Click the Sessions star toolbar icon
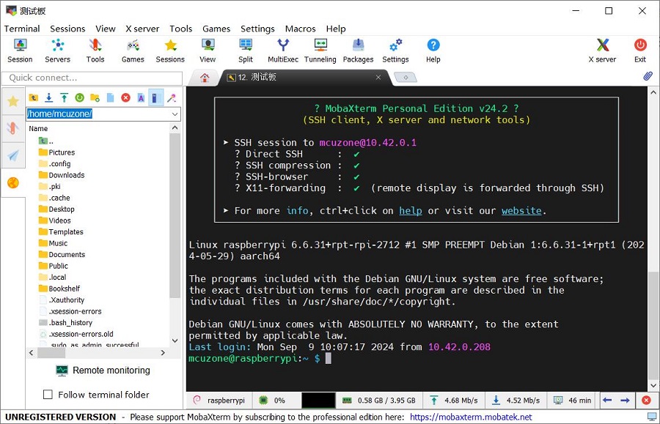Screen dimensions: 660x424 [170, 51]
